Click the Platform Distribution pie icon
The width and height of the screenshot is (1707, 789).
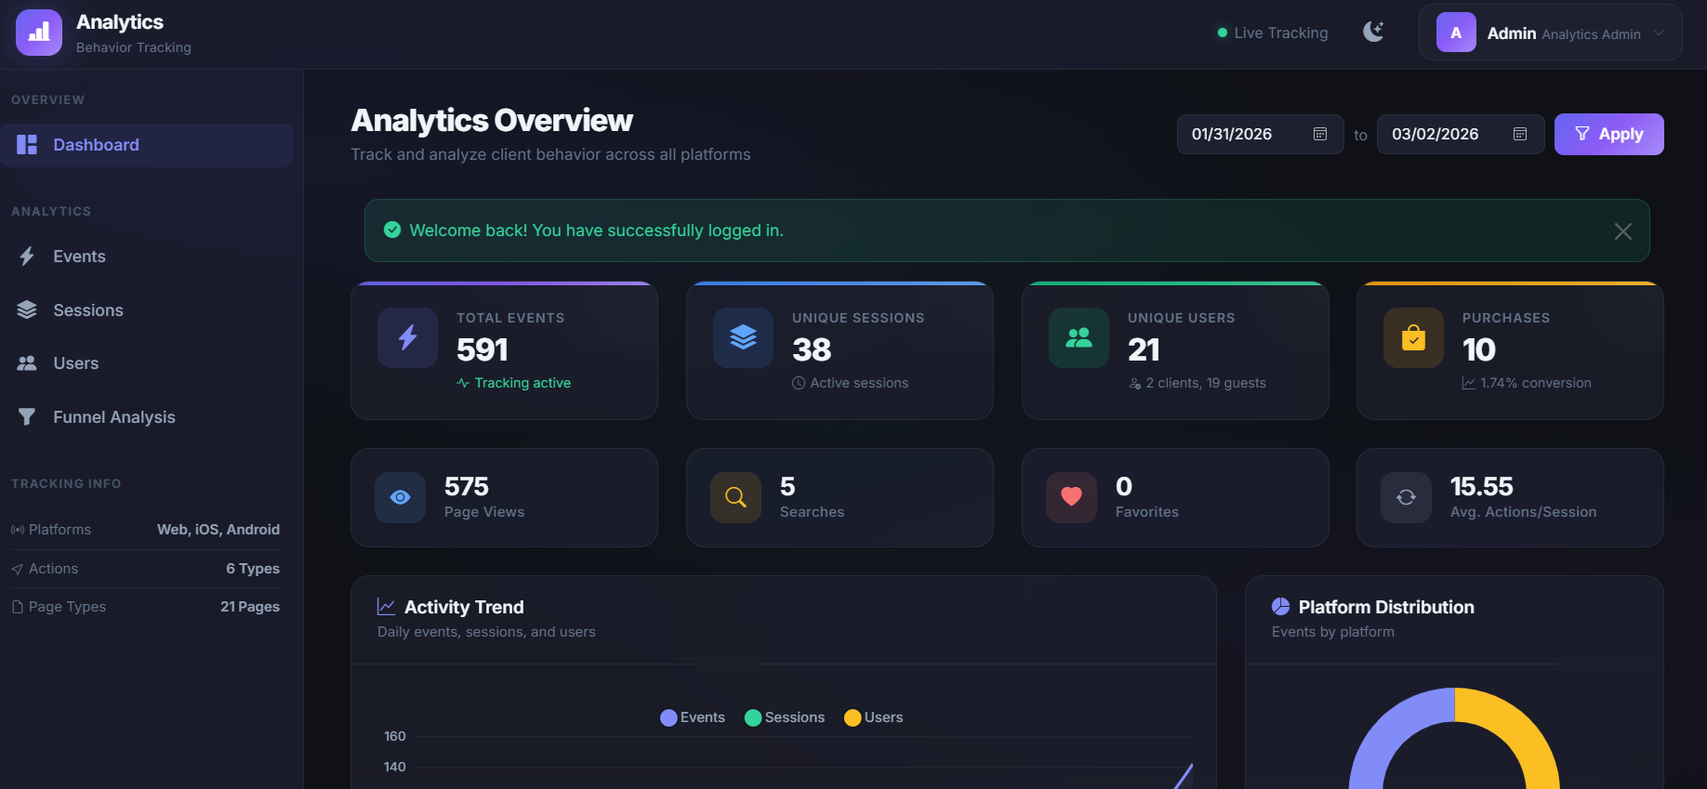pos(1280,607)
